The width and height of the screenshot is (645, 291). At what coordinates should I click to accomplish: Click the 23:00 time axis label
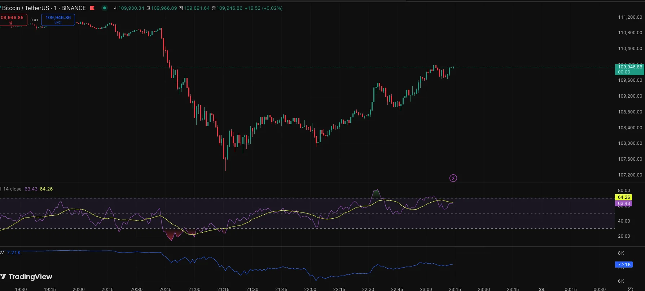click(426, 289)
